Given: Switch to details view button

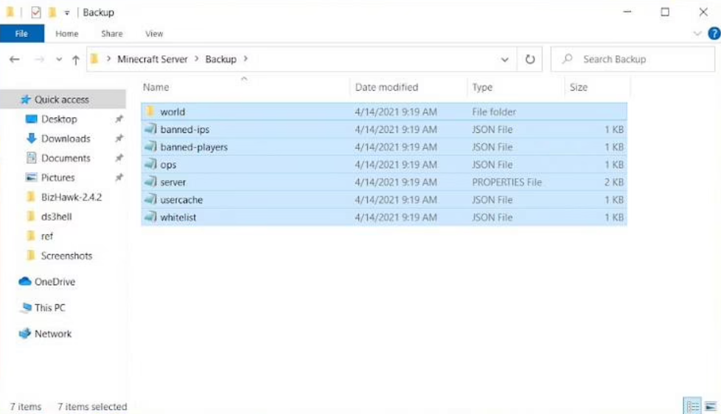Looking at the screenshot, I should tap(692, 406).
